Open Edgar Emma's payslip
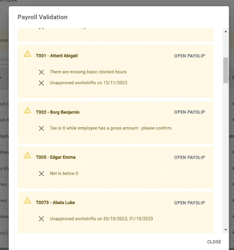Screen dimensions: 234x250 pyautogui.click(x=190, y=157)
